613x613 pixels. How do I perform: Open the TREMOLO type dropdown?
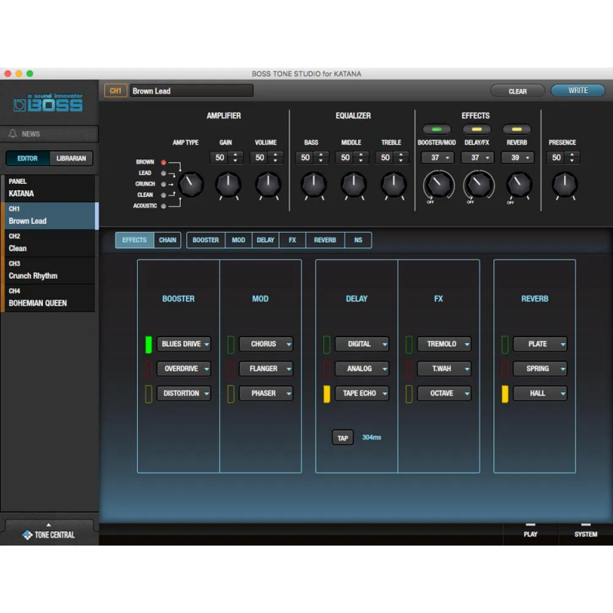tap(444, 344)
